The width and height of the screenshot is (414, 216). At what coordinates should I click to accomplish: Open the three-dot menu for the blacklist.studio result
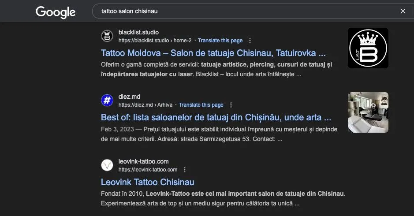[x=250, y=41]
